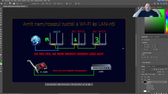Click the link width and height icon

[x=142, y=46]
